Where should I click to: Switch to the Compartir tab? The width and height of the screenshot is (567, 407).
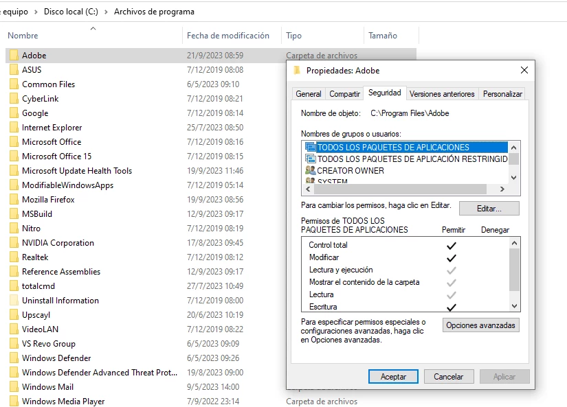[344, 94]
